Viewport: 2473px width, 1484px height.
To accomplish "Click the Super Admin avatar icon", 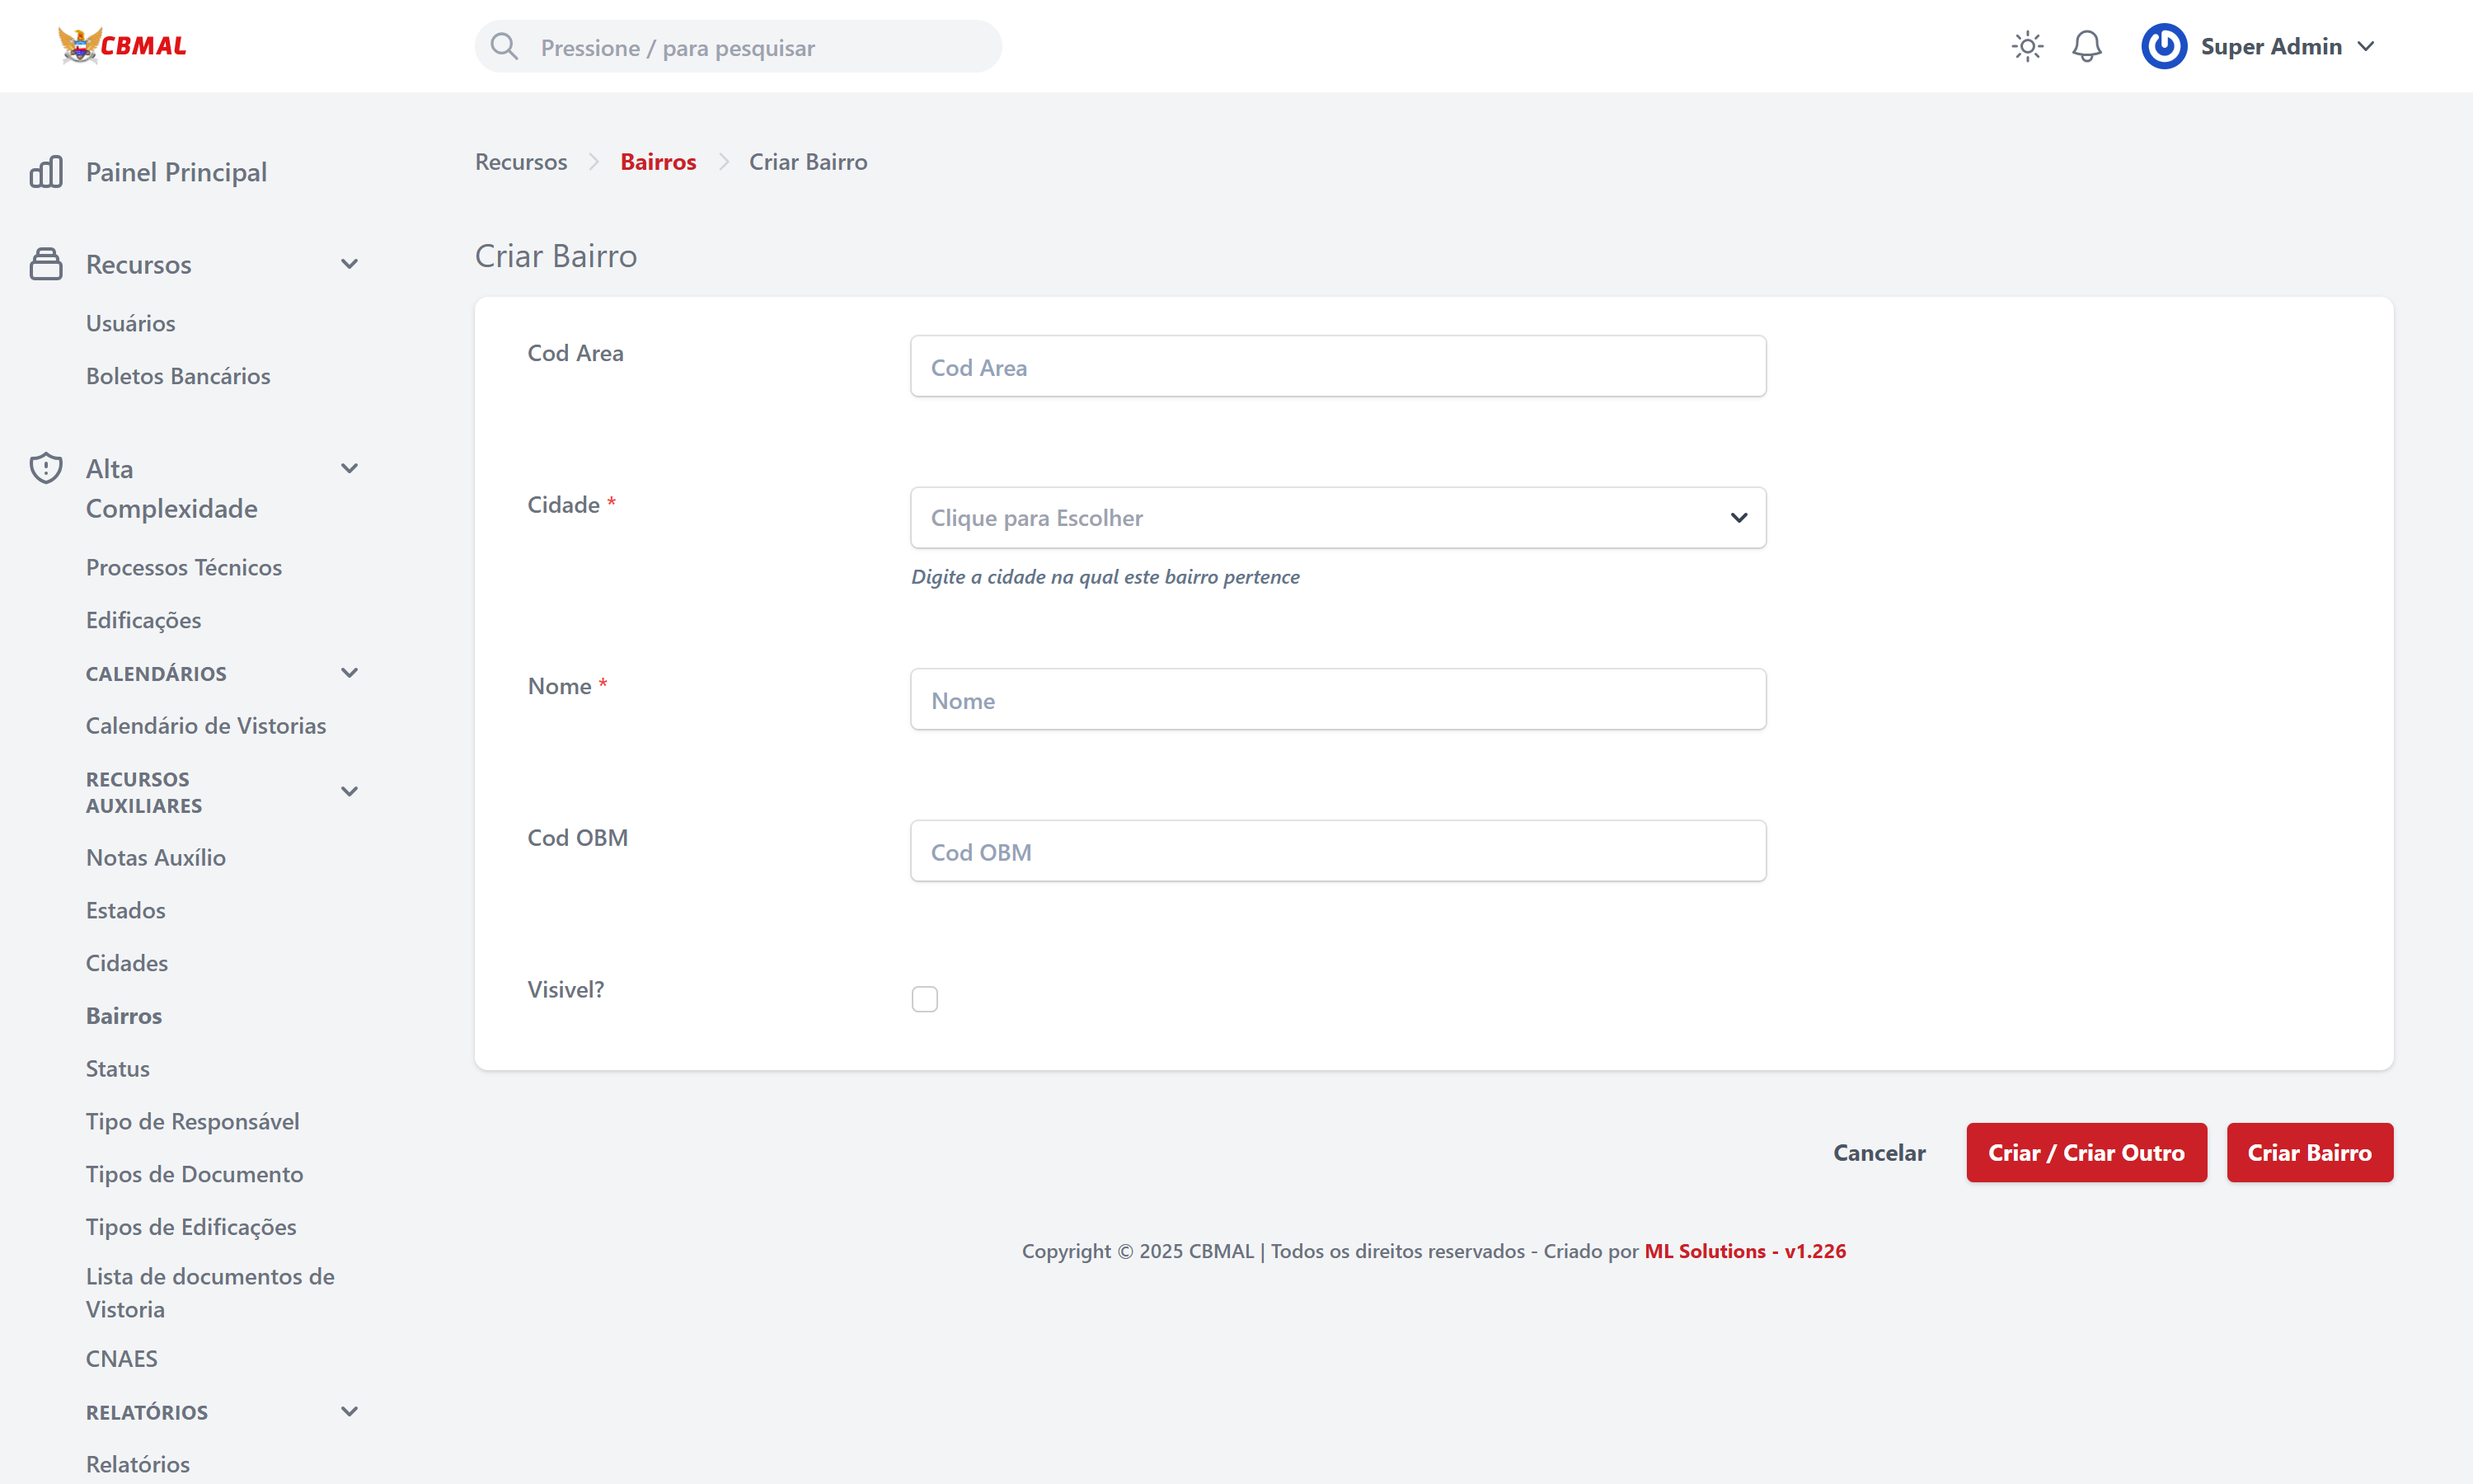I will coord(2163,47).
